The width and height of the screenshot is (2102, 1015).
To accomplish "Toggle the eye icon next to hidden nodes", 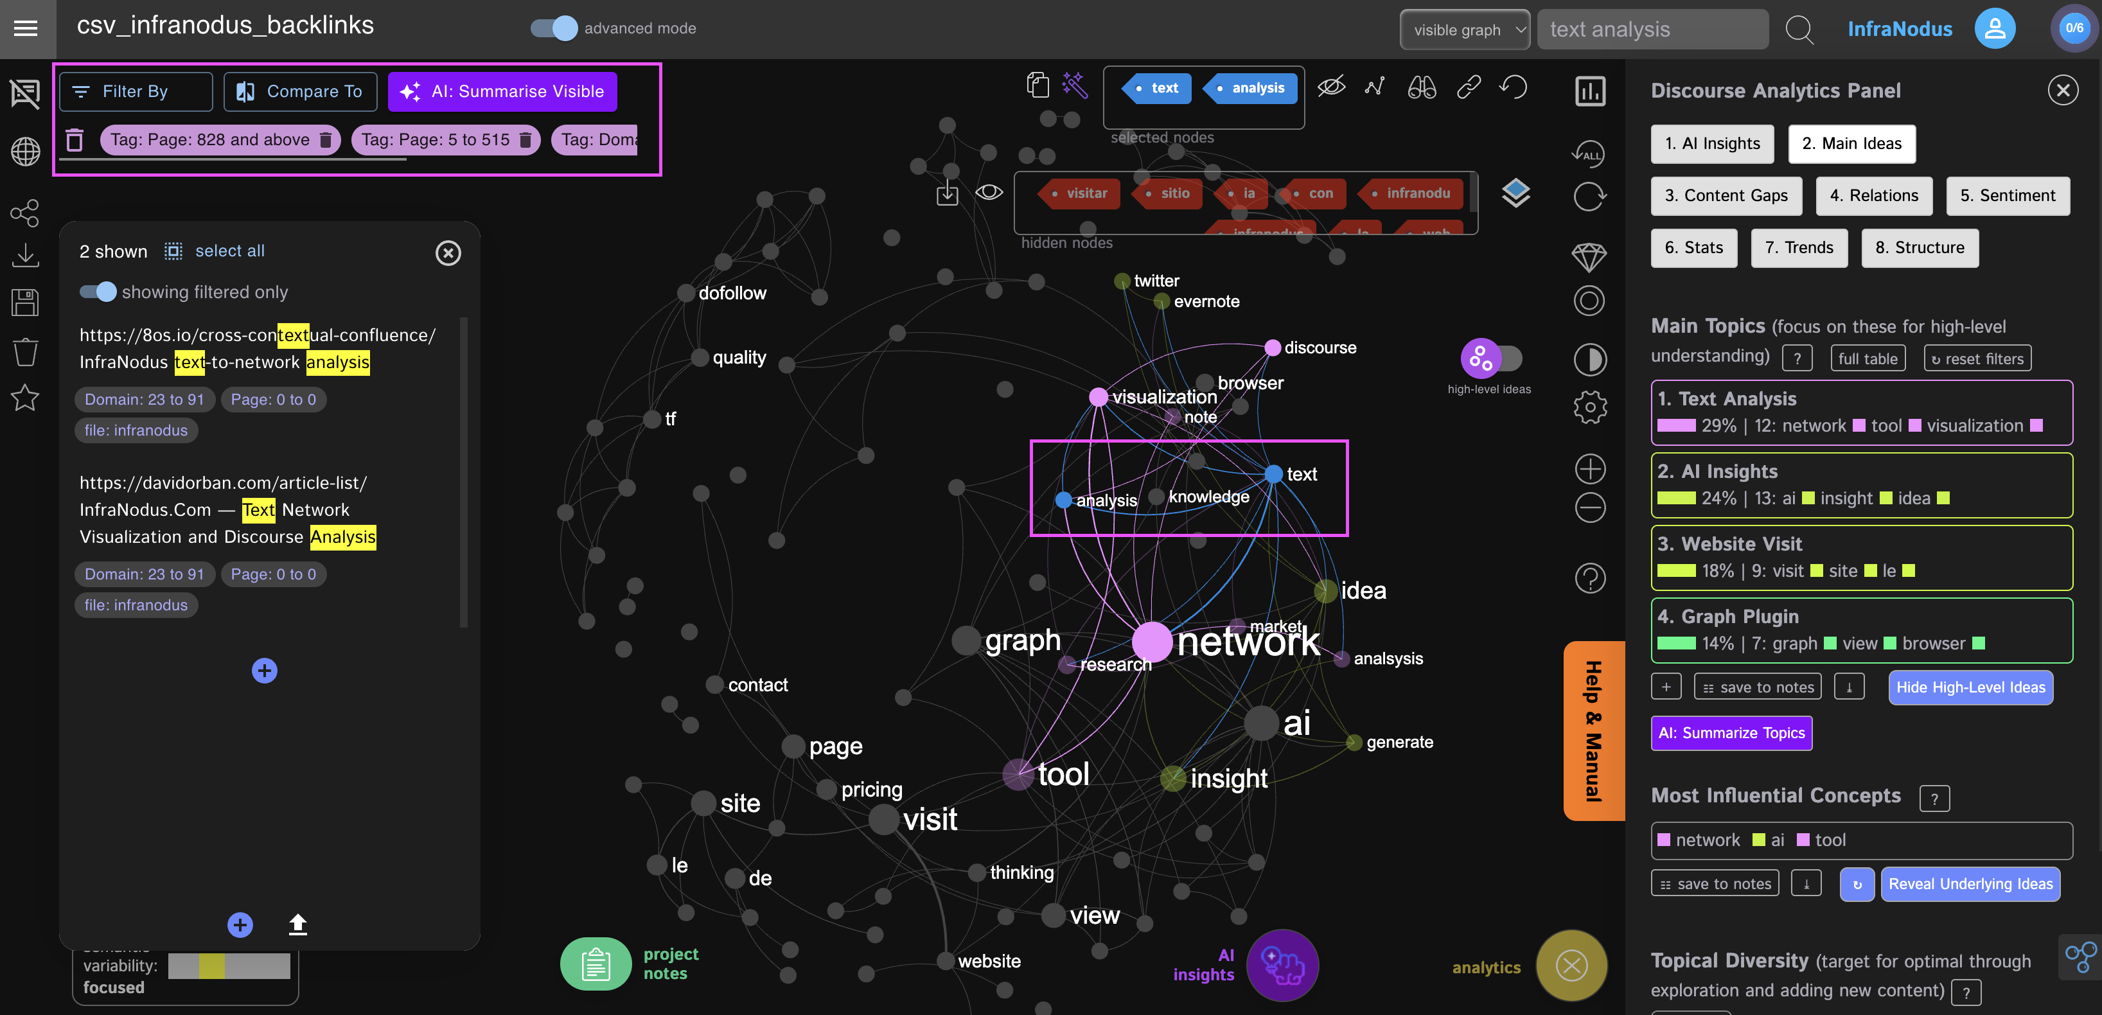I will pyautogui.click(x=989, y=191).
